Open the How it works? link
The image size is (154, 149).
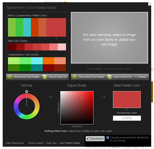[36, 143]
